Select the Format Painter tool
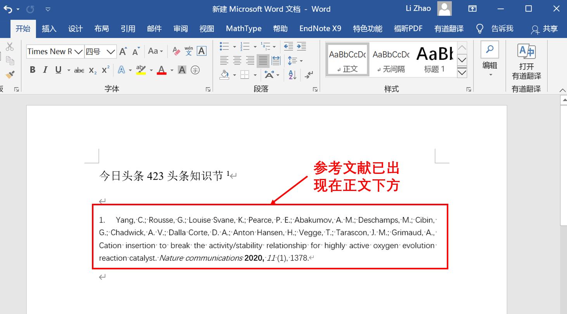Screen dimensions: 567x314 (10, 74)
